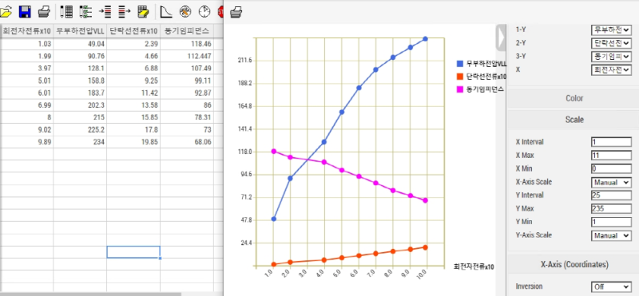The width and height of the screenshot is (639, 296).
Task: Open the X-Axis Scale Manual dropdown
Action: (611, 183)
